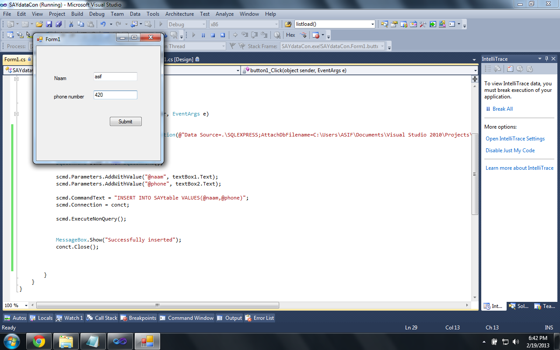Click the horizontal scrollbar thumb of the editor
This screenshot has height=350, width=560.
pos(158,305)
